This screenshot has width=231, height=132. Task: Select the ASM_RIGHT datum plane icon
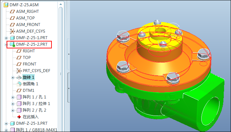12,12
